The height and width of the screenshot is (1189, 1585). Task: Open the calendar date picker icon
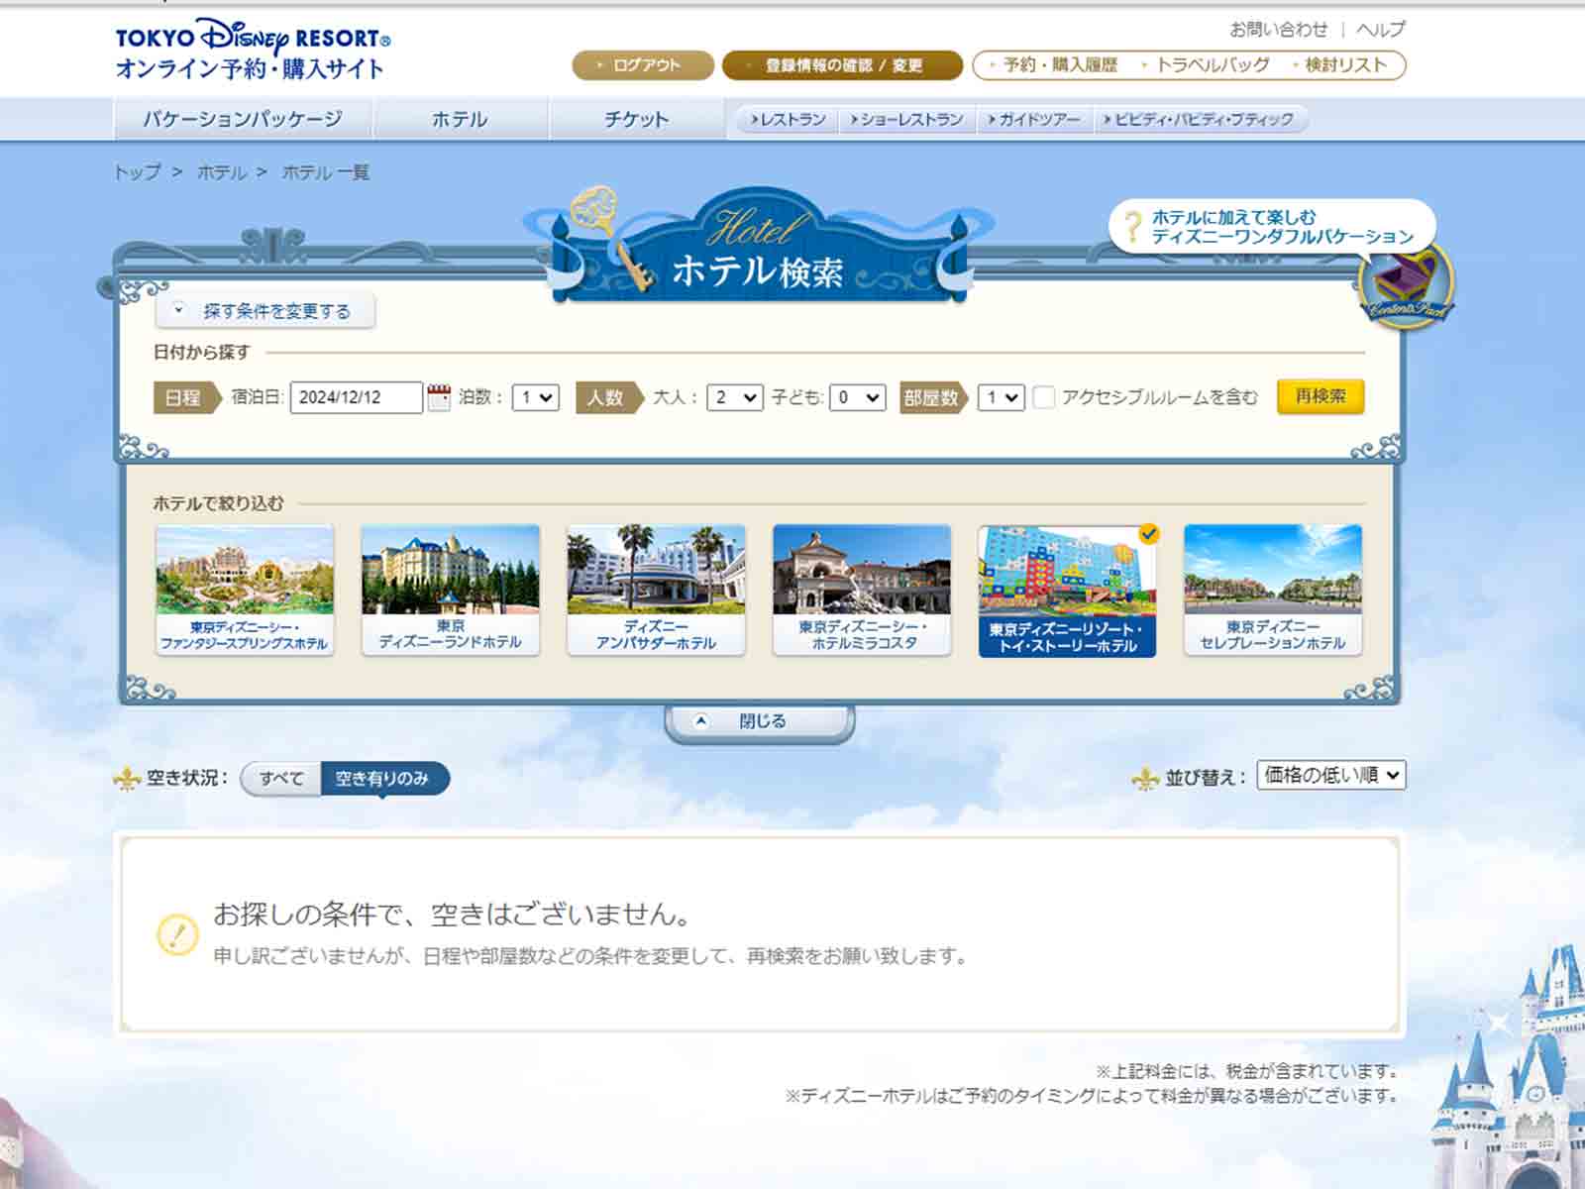pos(439,397)
